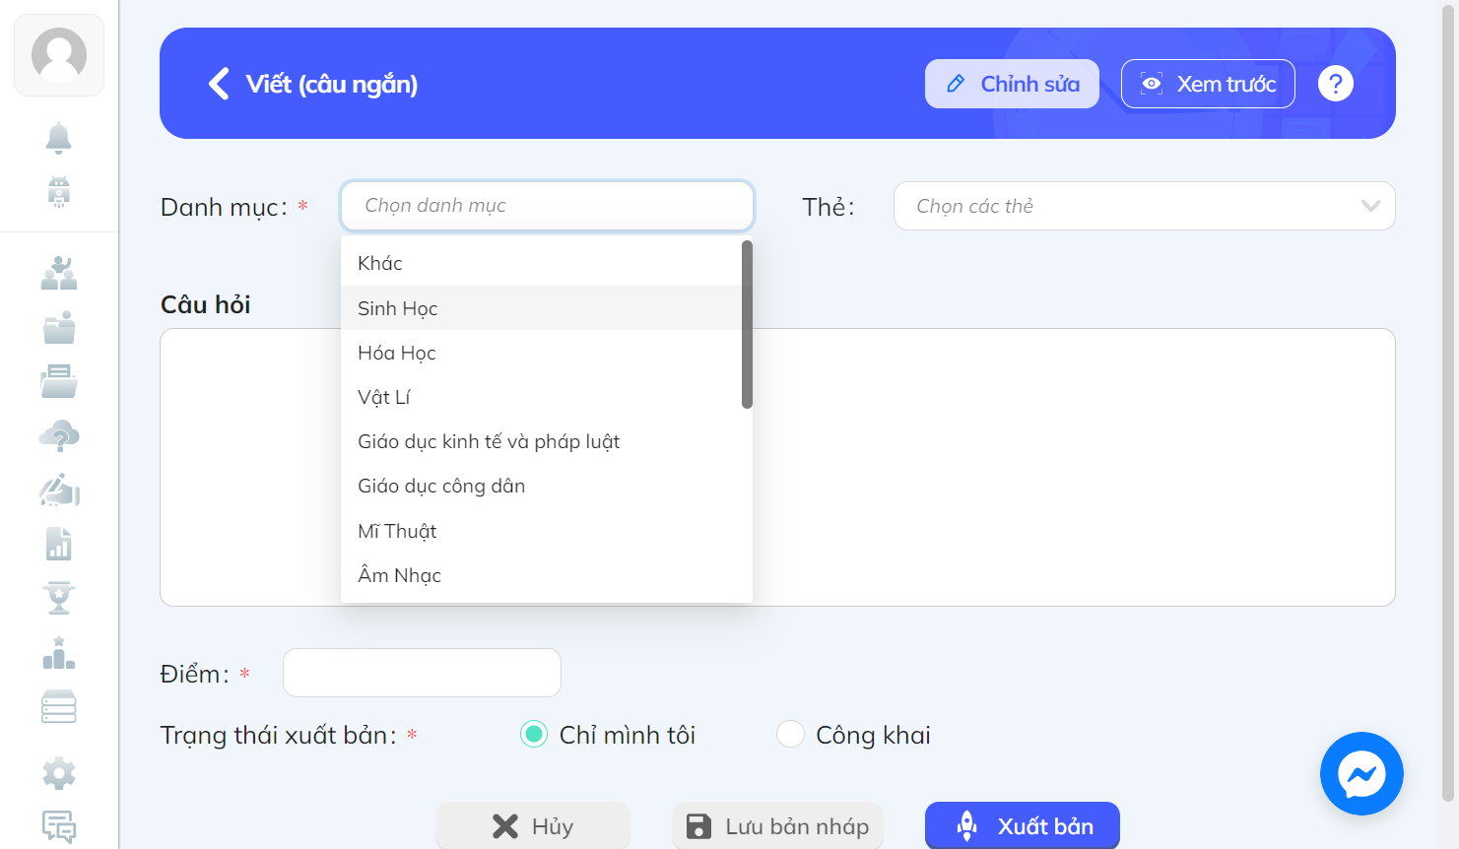The image size is (1459, 849).
Task: Open the trophy icon in sidebar
Action: tap(59, 598)
